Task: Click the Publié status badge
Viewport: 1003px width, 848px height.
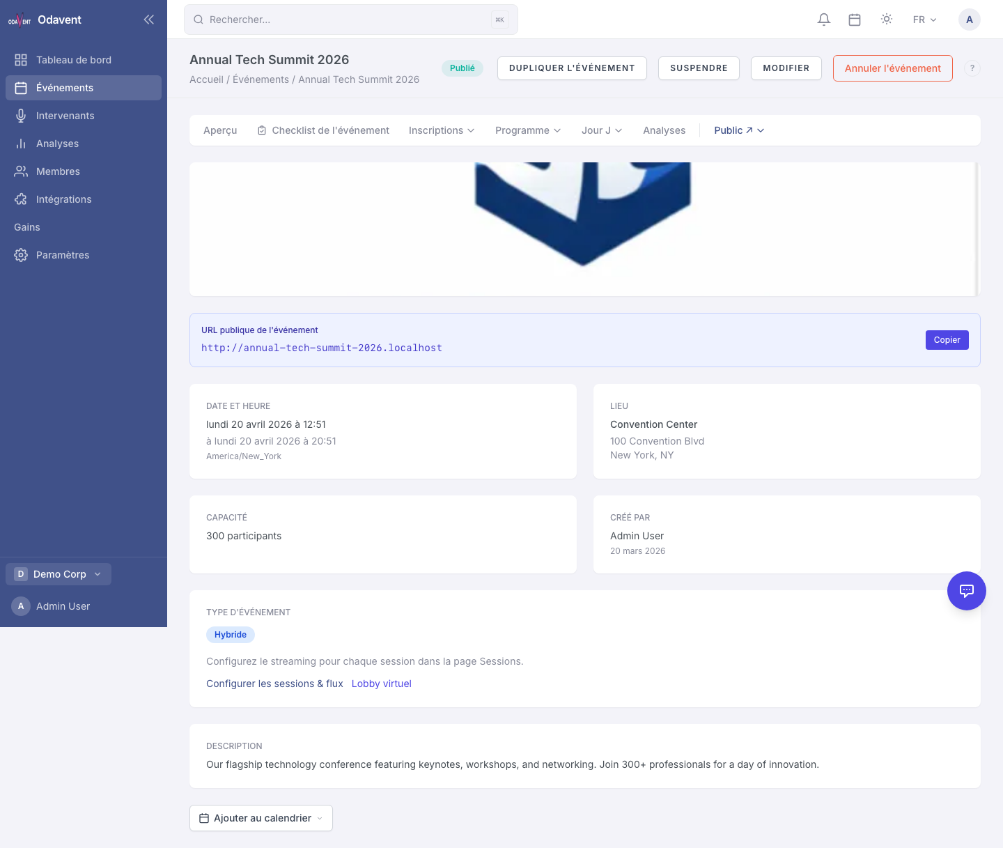Action: [462, 68]
